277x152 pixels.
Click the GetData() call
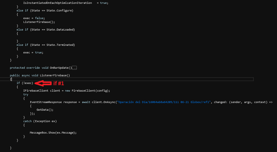coord(45,109)
